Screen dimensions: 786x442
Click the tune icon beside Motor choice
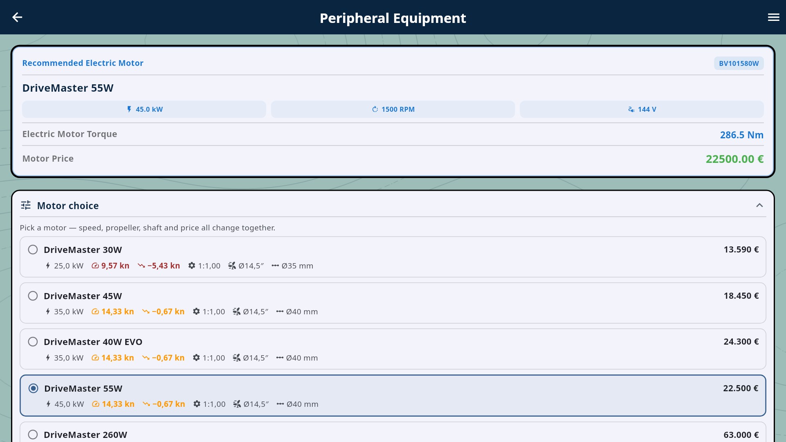click(x=26, y=205)
